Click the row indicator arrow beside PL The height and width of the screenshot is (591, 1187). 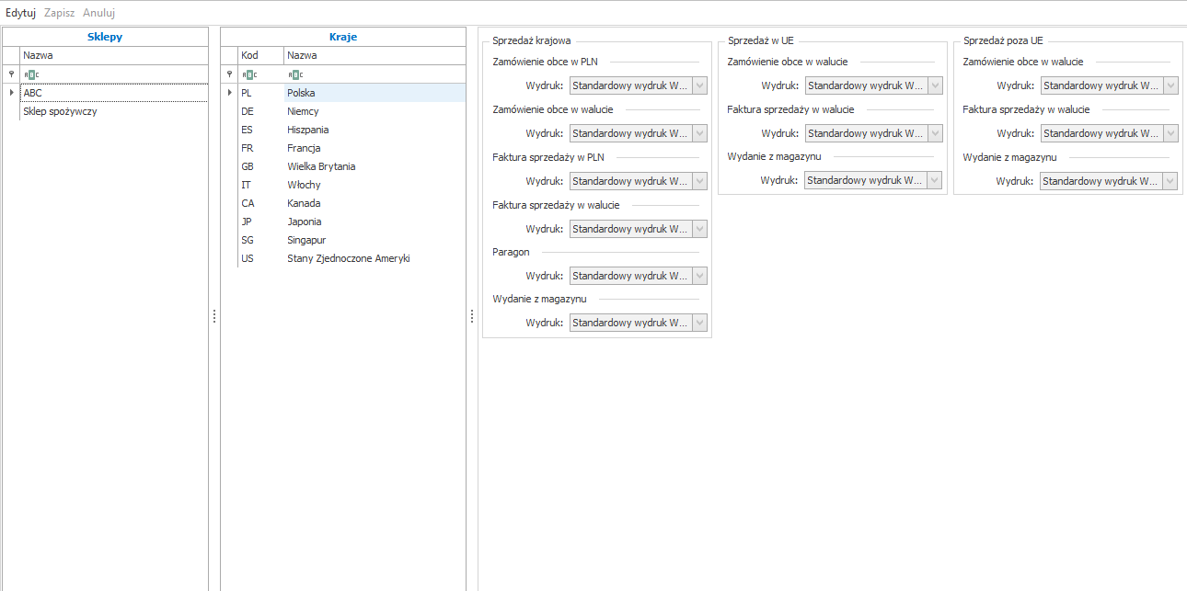point(229,93)
